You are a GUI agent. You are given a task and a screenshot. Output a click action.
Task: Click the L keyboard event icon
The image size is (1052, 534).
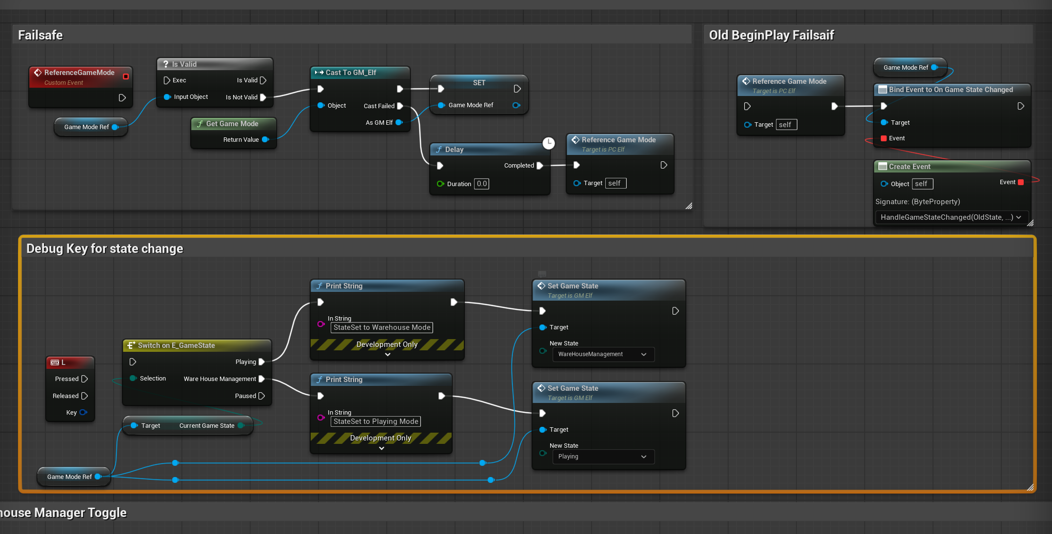pos(55,362)
